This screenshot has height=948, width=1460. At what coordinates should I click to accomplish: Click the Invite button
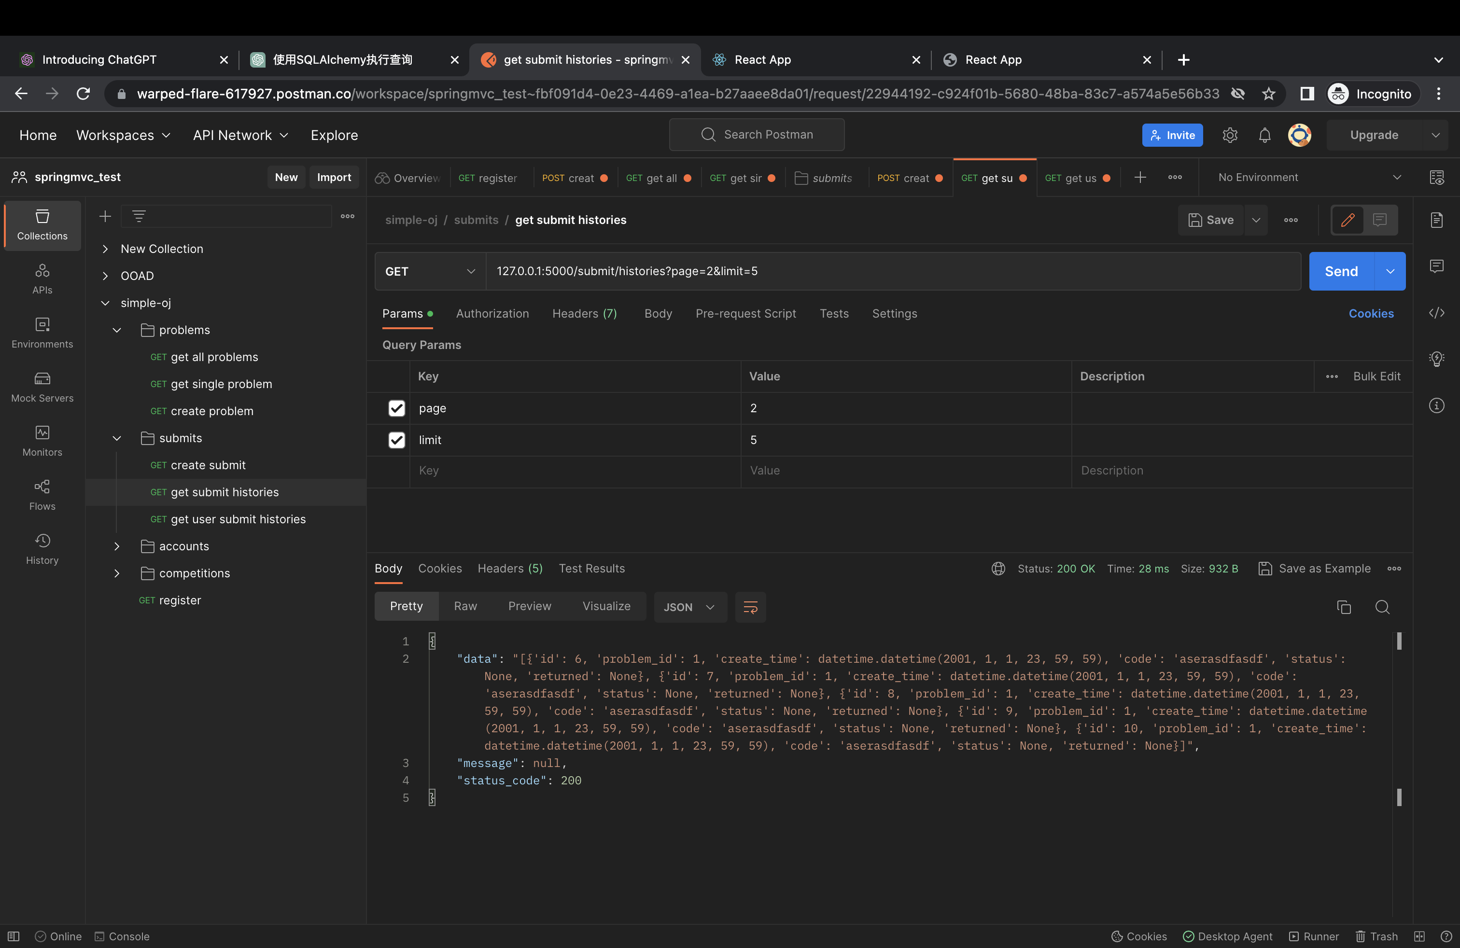point(1172,135)
